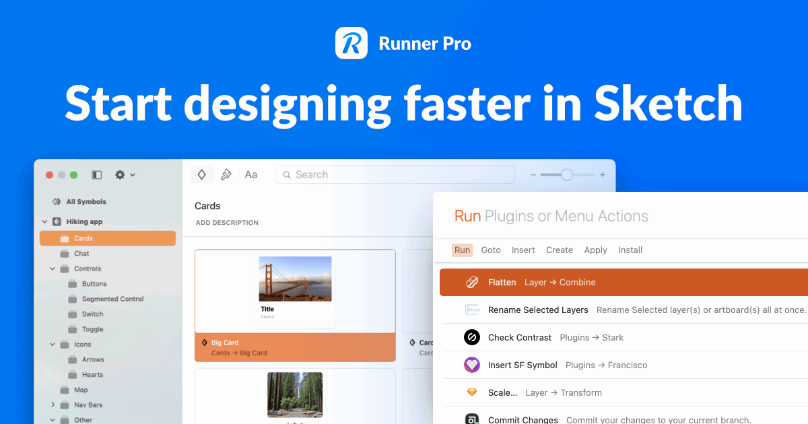The image size is (808, 424).
Task: Select the Controls folder
Action: click(x=88, y=269)
